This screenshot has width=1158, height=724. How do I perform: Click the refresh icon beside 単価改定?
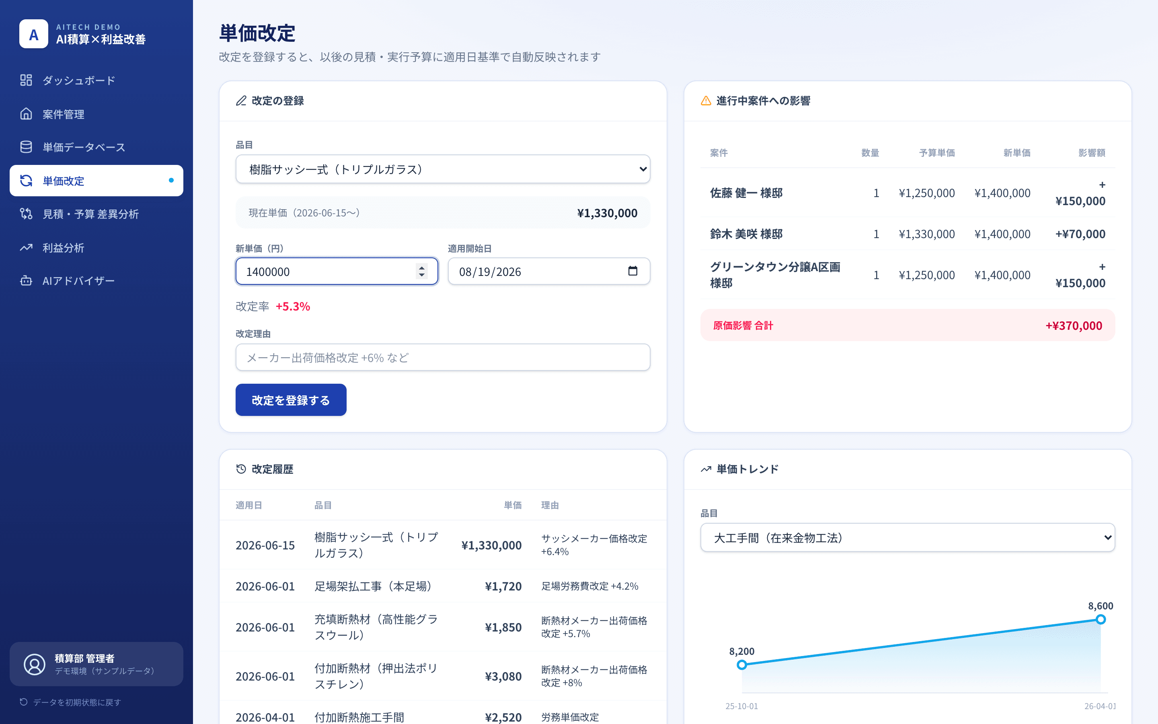pyautogui.click(x=26, y=181)
